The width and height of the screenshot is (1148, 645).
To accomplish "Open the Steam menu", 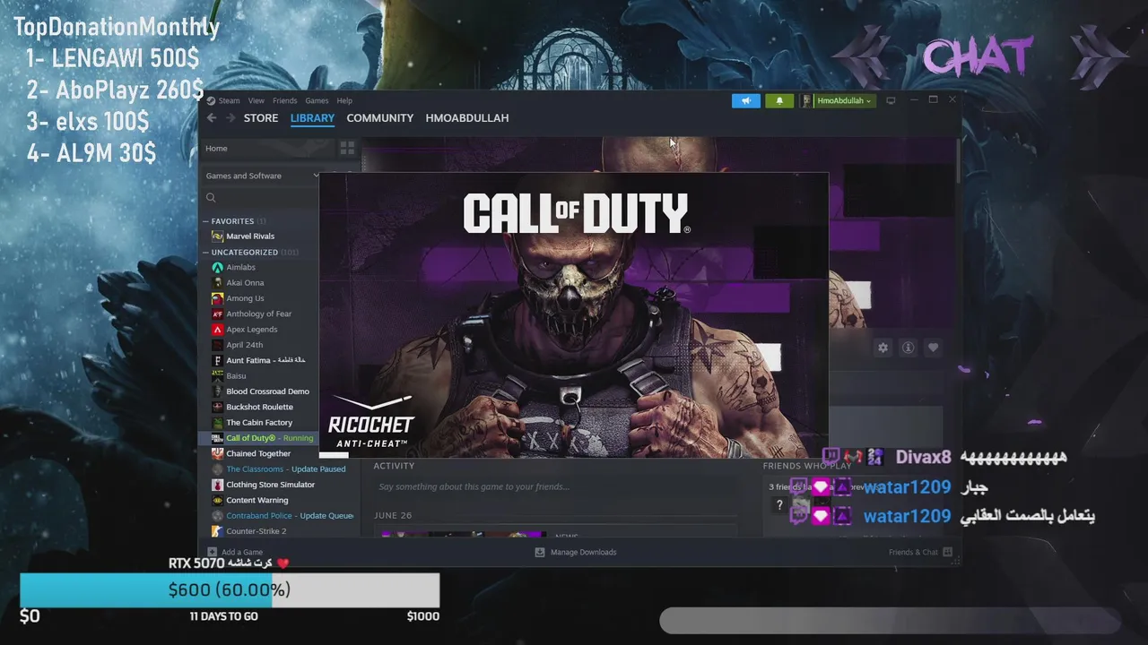I will [229, 100].
